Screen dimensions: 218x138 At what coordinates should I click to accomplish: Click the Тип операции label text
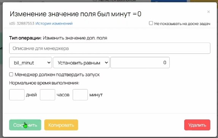pyautogui.click(x=25, y=38)
